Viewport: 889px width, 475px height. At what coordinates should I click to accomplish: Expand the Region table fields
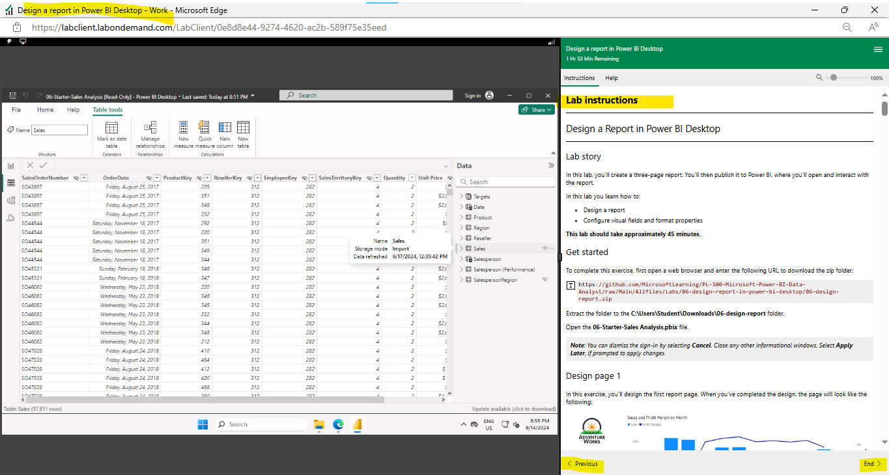click(461, 228)
